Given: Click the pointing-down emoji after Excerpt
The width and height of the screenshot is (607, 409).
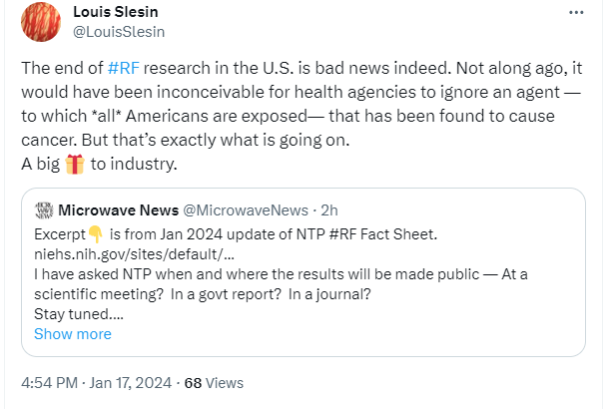Looking at the screenshot, I should point(96,233).
